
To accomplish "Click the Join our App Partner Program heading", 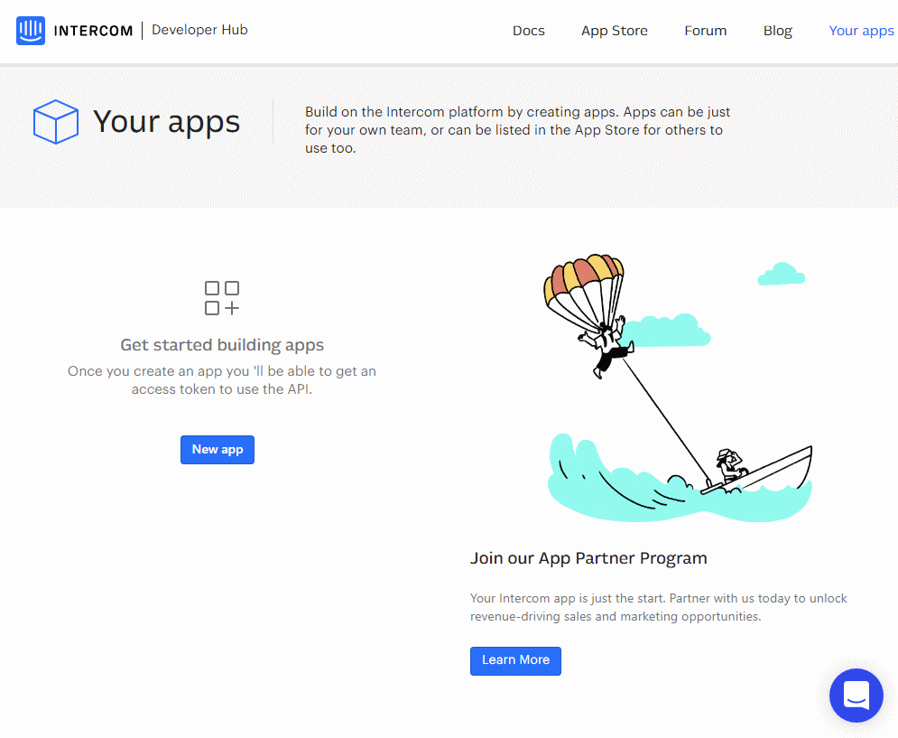I will pyautogui.click(x=588, y=558).
